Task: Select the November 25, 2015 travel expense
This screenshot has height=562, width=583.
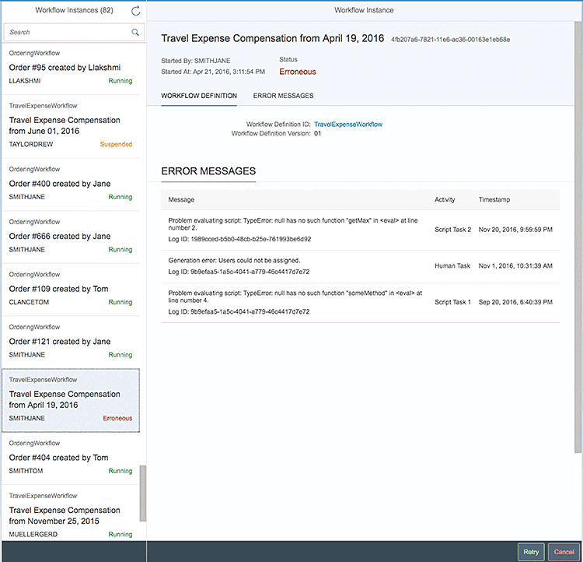Action: [x=71, y=515]
